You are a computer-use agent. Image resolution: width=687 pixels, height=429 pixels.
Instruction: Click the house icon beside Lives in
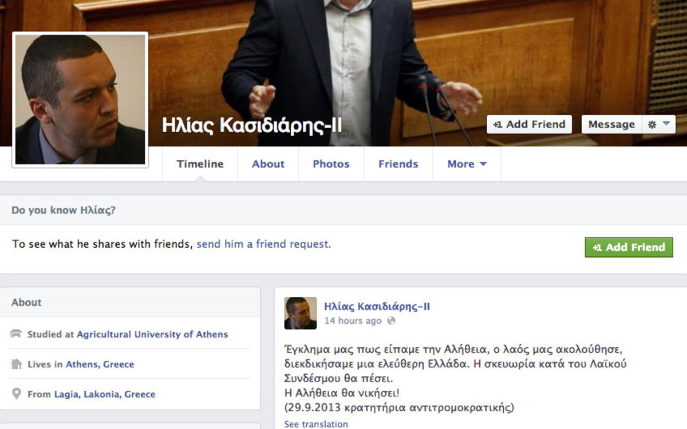(16, 364)
